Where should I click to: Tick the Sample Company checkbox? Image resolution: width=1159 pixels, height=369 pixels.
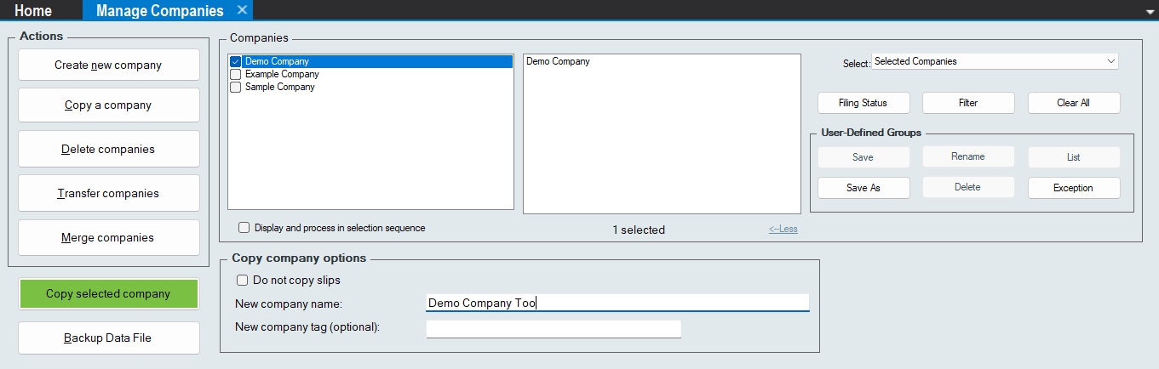click(x=236, y=88)
